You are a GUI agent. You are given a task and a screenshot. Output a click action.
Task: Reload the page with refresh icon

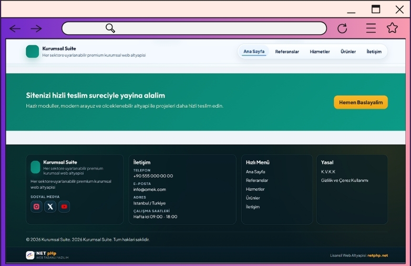click(x=342, y=28)
